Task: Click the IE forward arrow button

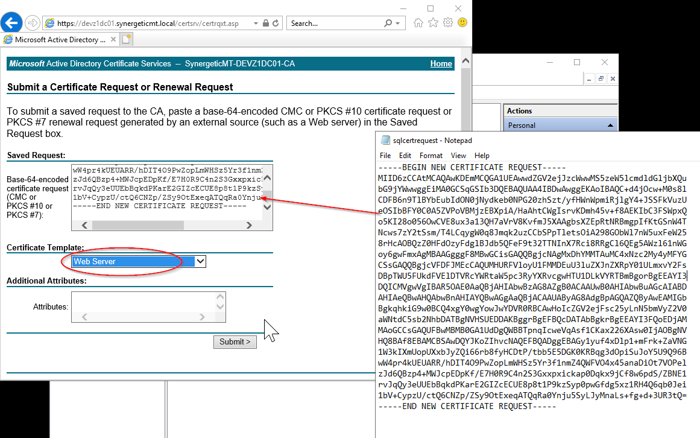Action: click(32, 23)
